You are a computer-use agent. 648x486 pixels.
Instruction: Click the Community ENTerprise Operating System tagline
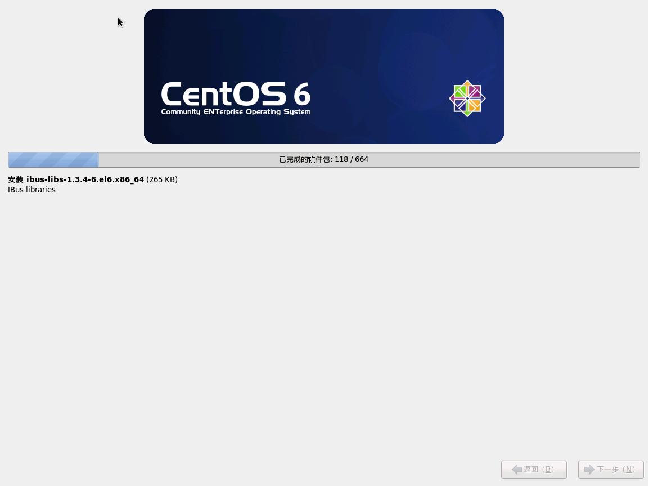236,111
